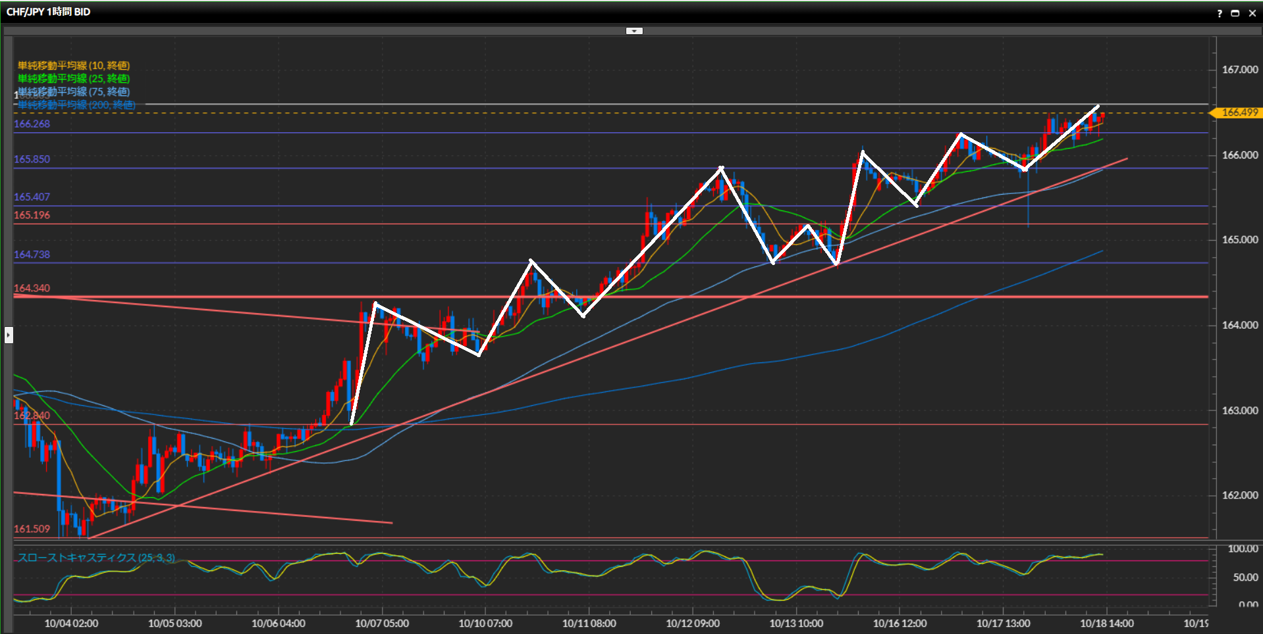Click the help question mark icon
The image size is (1263, 634).
click(1220, 13)
